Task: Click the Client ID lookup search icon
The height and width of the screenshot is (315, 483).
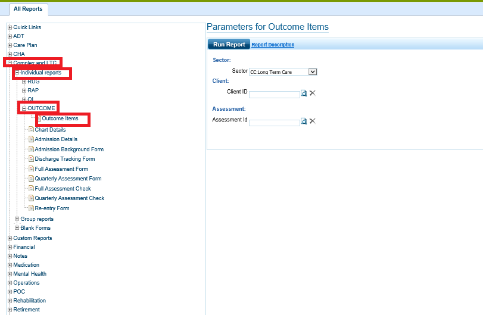Action: pos(304,93)
